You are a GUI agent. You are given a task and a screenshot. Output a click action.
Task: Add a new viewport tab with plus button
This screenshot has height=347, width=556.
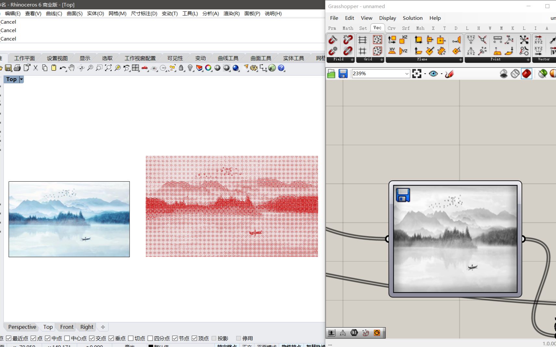pyautogui.click(x=103, y=327)
